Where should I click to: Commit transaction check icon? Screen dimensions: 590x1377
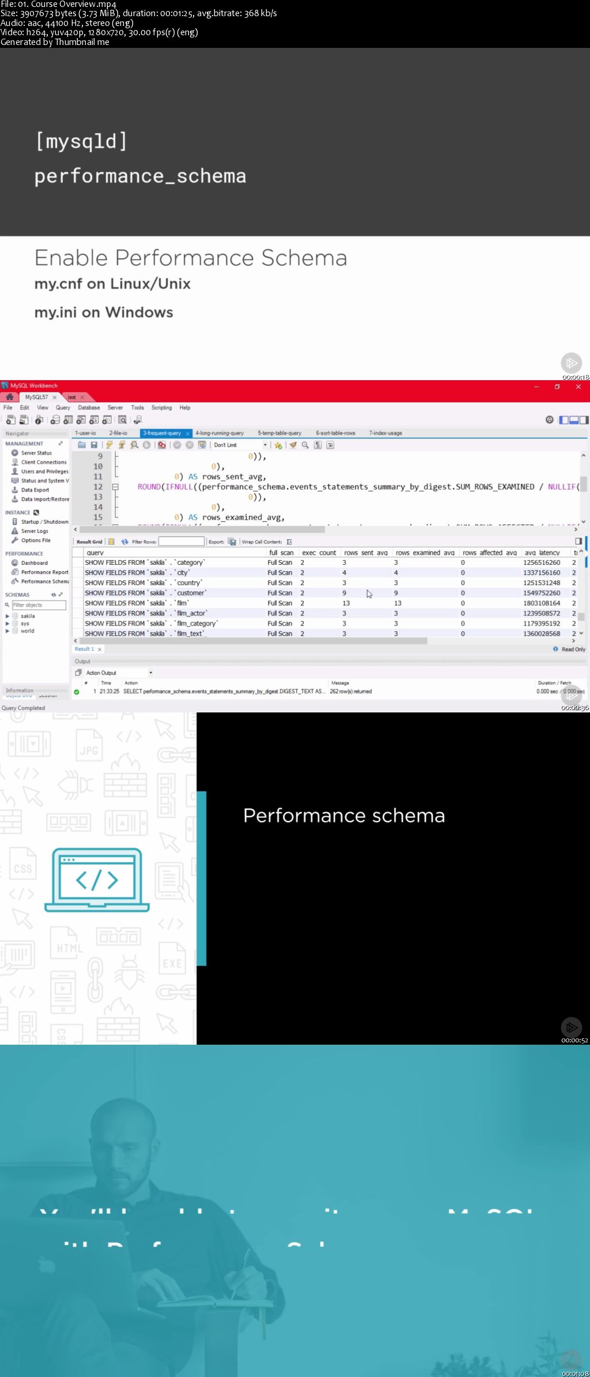pyautogui.click(x=177, y=445)
